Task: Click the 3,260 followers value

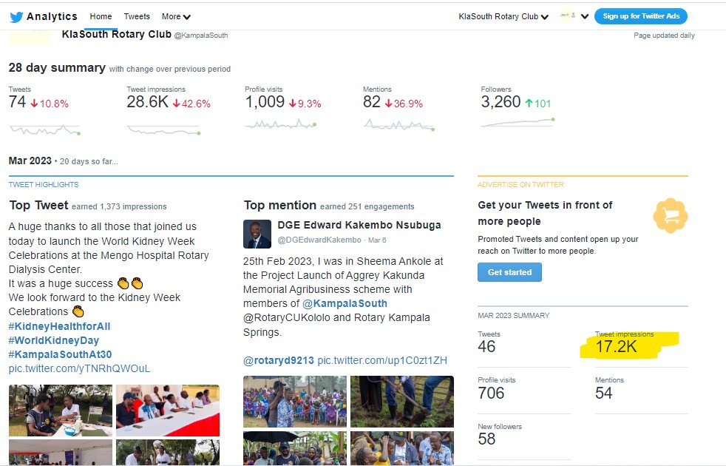Action: pos(501,102)
